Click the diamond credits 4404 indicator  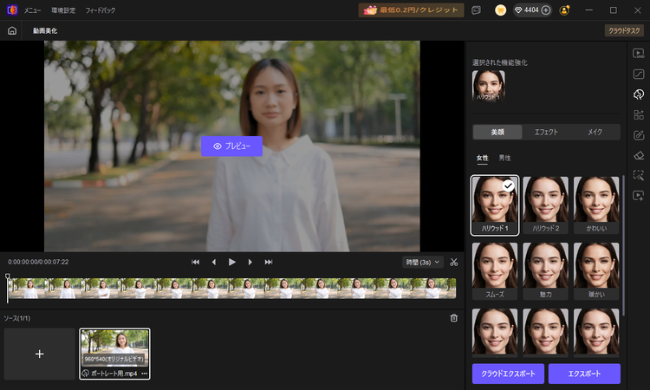526,10
